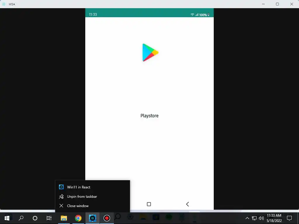Screen dimensions: 299x224
Task: Open the network icon in system tray
Action: pyautogui.click(x=254, y=218)
